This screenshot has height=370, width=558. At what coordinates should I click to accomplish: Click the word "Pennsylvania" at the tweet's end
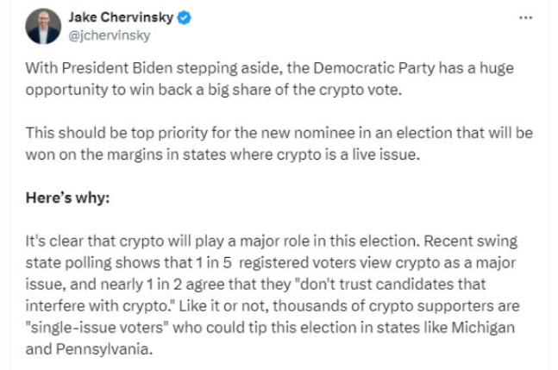(x=109, y=347)
